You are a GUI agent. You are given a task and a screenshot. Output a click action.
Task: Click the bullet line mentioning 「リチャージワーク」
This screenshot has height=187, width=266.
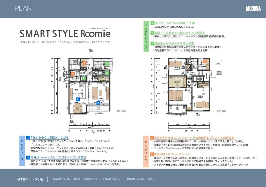point(201,165)
